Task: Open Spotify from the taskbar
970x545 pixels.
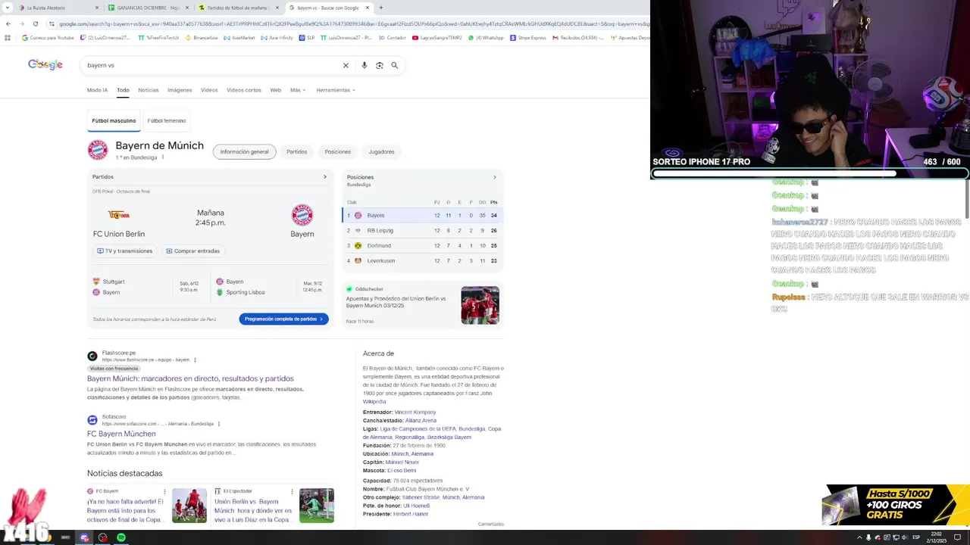Action: 121,537
